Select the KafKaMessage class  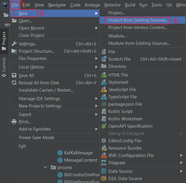(x=78, y=153)
